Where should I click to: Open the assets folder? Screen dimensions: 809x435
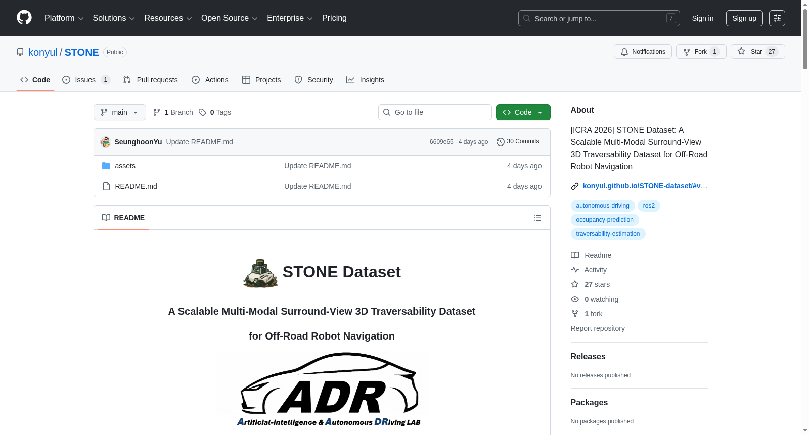click(x=125, y=166)
